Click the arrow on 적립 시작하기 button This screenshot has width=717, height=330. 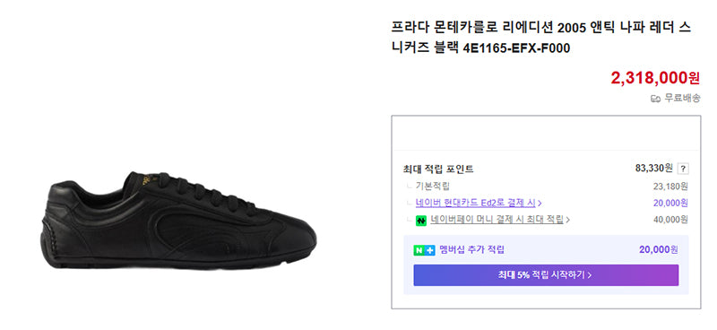point(590,275)
